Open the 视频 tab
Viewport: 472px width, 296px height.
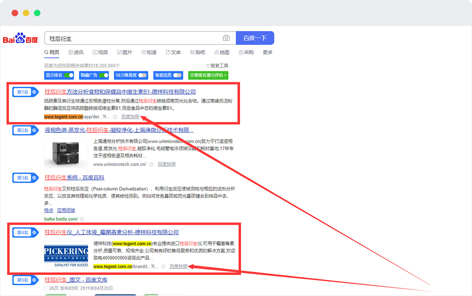coord(100,52)
